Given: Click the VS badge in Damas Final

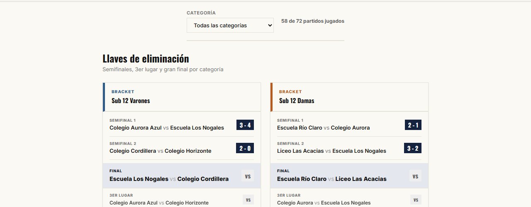Looking at the screenshot, I should 415,176.
